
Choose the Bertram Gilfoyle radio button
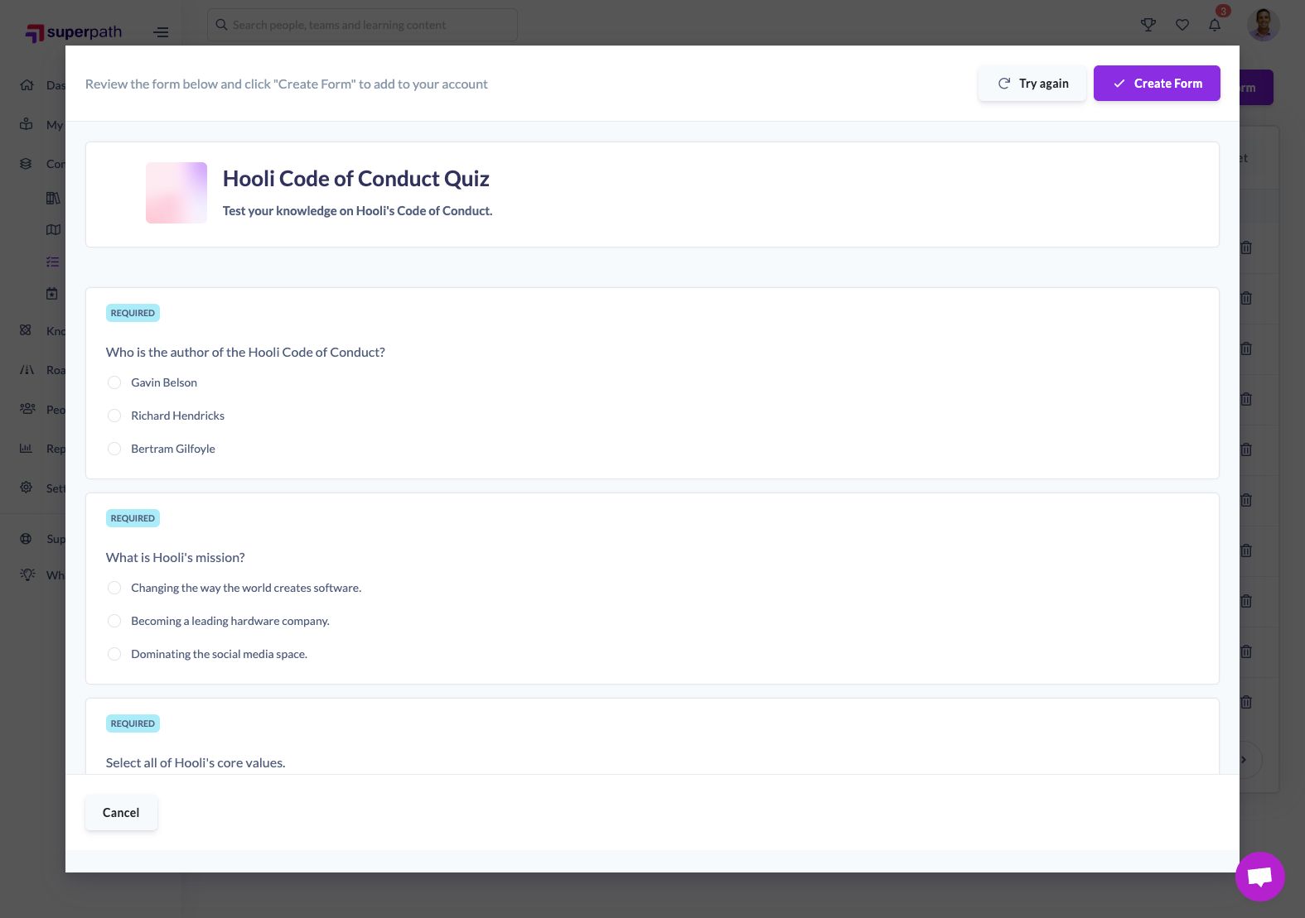114,449
